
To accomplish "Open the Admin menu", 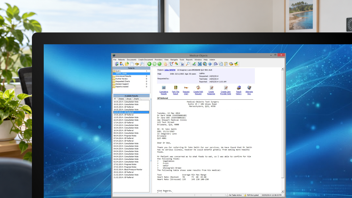I will tap(212, 60).
